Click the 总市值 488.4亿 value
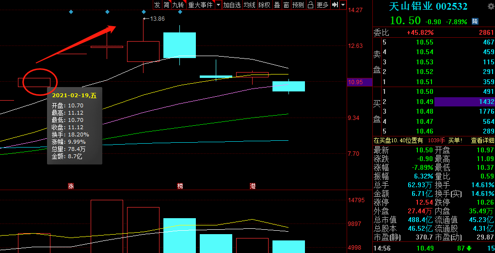 421,220
